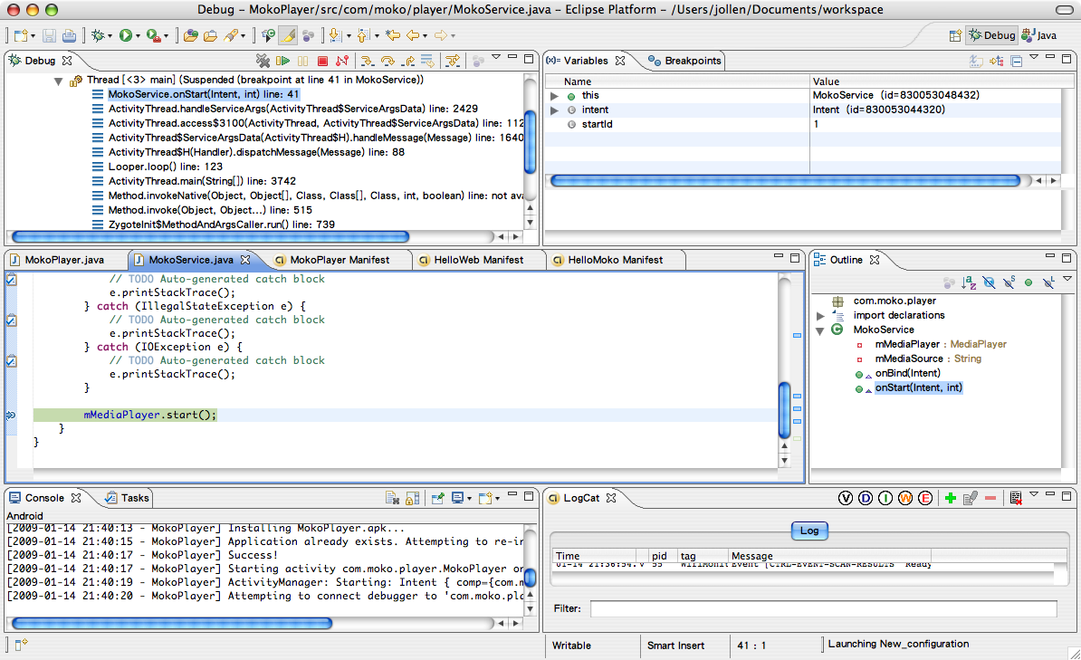1081x660 pixels.
Task: Click Drop to Frame icon in Debug toolbar
Action: click(427, 61)
